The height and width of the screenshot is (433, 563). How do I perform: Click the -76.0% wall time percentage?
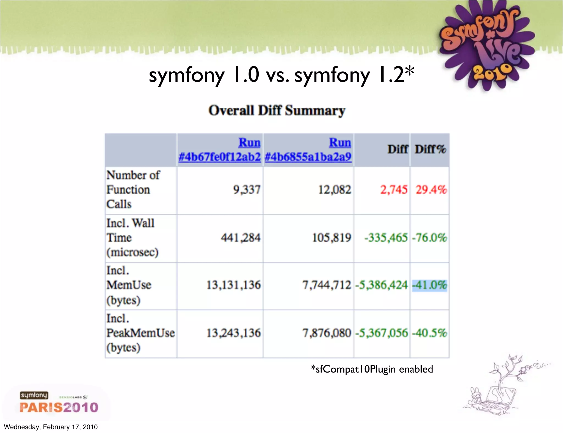[x=430, y=238]
